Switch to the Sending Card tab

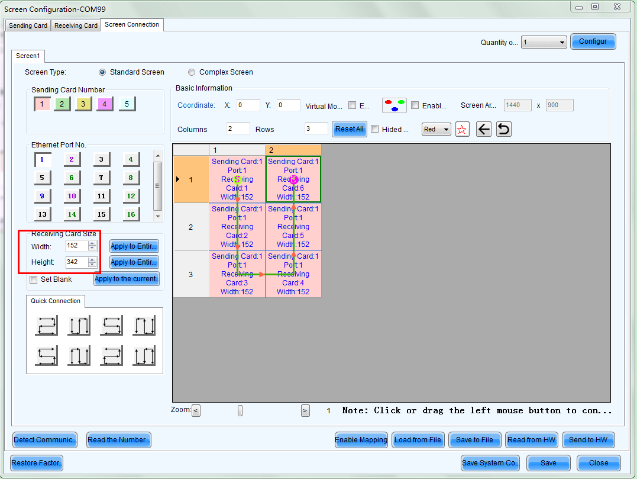tap(28, 25)
